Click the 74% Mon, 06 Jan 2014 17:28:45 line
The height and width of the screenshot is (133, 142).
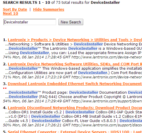[73, 57]
